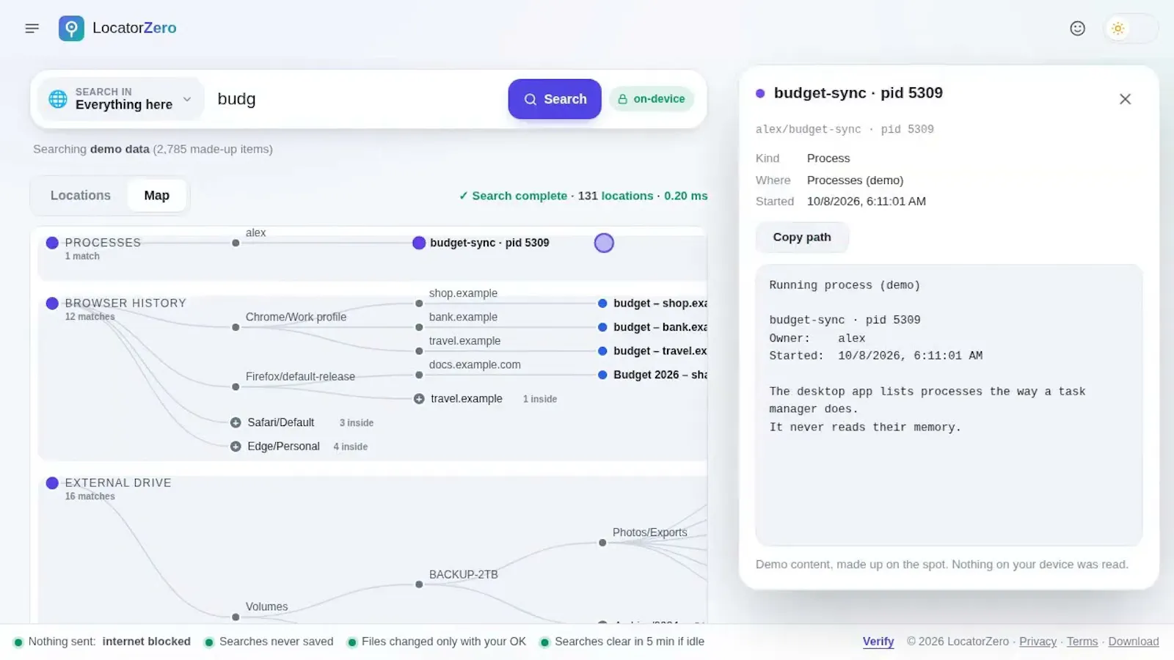
Task: Open the budget – shop.example result
Action: tap(602, 304)
